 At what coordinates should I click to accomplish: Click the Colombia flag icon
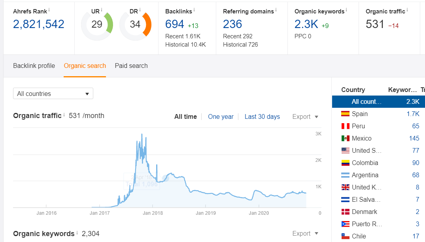(x=345, y=163)
